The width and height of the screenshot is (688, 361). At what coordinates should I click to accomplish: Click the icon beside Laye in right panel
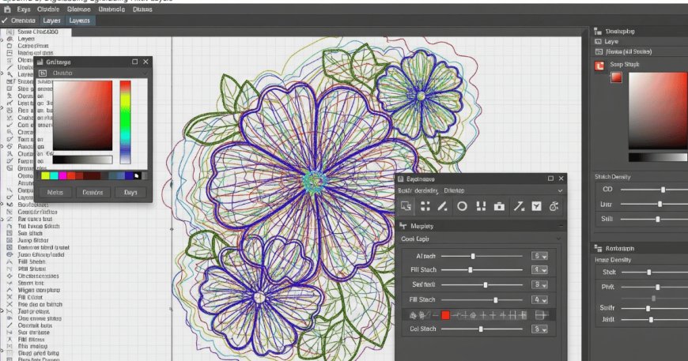(x=598, y=41)
